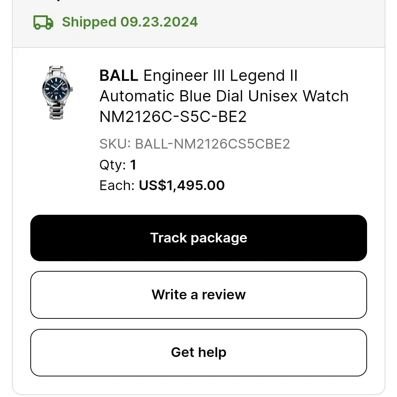Screen dimensions: 397x397
Task: Select the US$1,495.00 price
Action: [x=182, y=185]
